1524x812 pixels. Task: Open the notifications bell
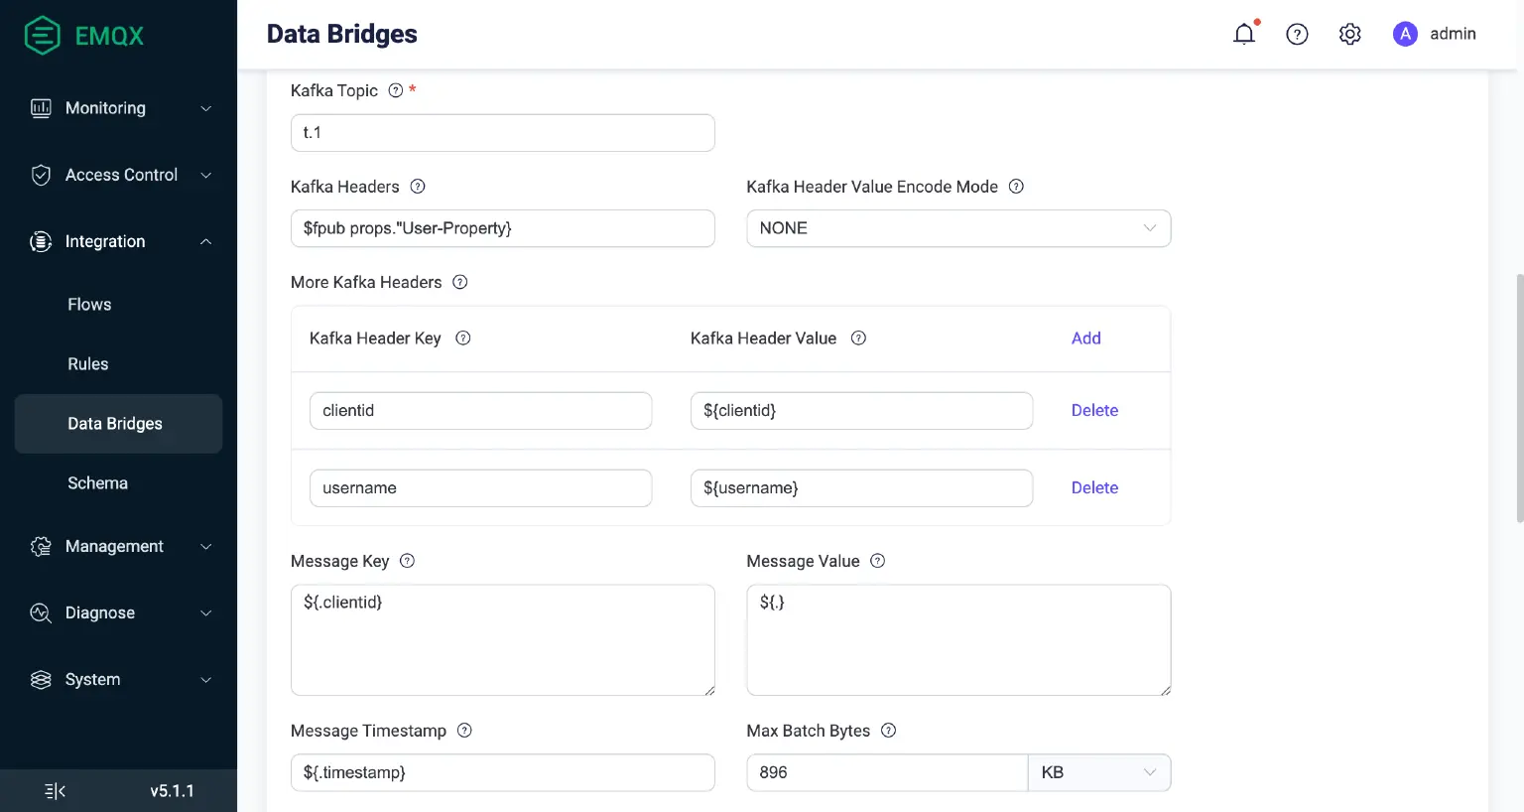point(1243,34)
